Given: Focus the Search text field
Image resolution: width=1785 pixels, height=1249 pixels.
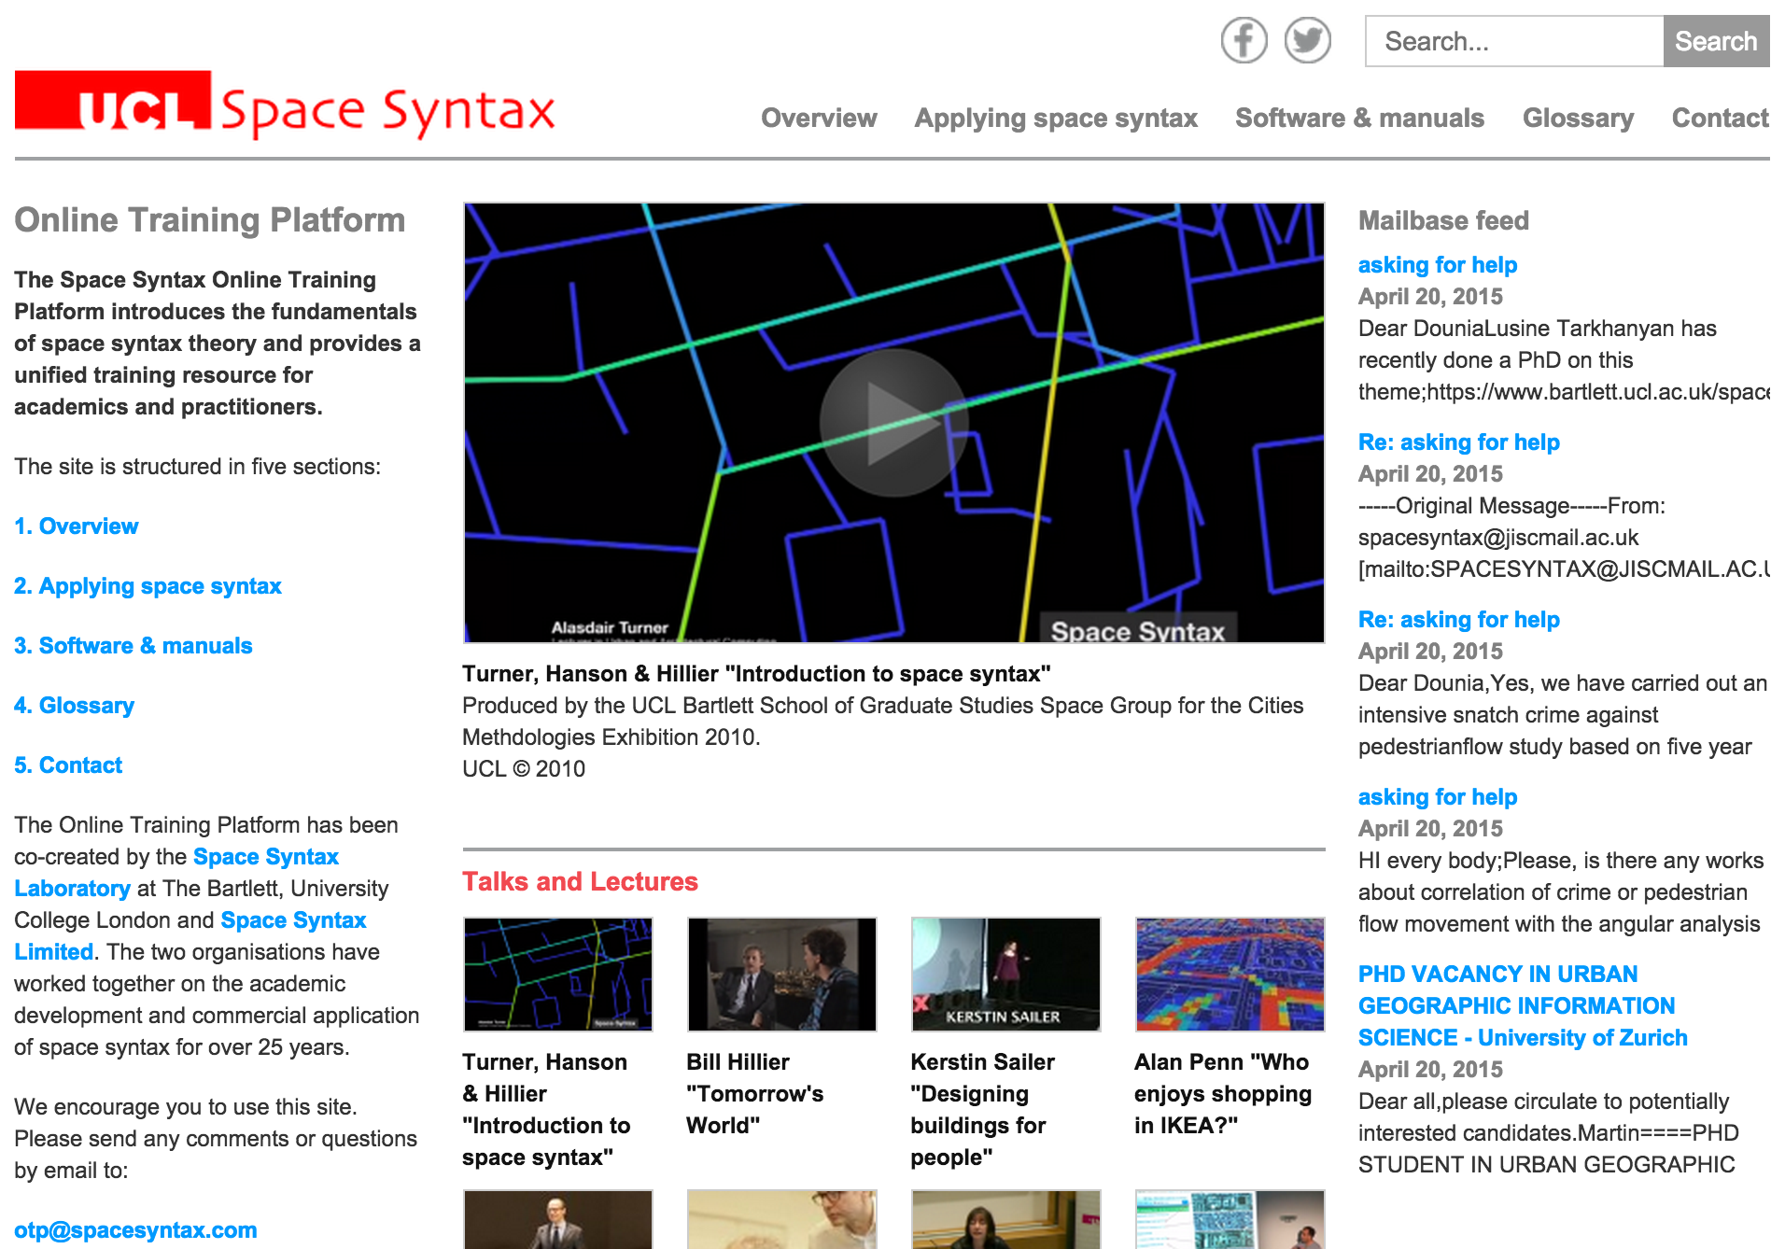Looking at the screenshot, I should 1513,41.
